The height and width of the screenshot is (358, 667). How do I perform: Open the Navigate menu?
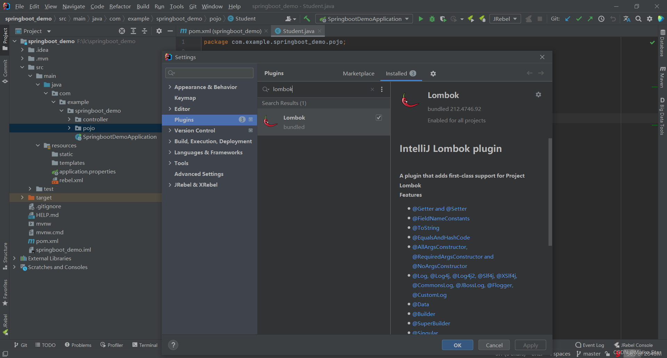74,6
